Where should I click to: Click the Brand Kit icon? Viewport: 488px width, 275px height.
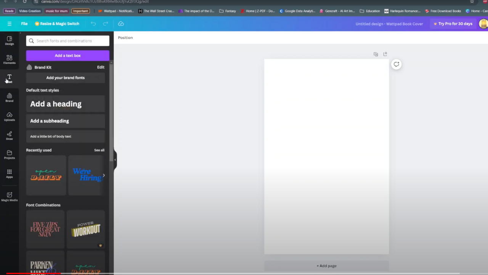tap(29, 67)
